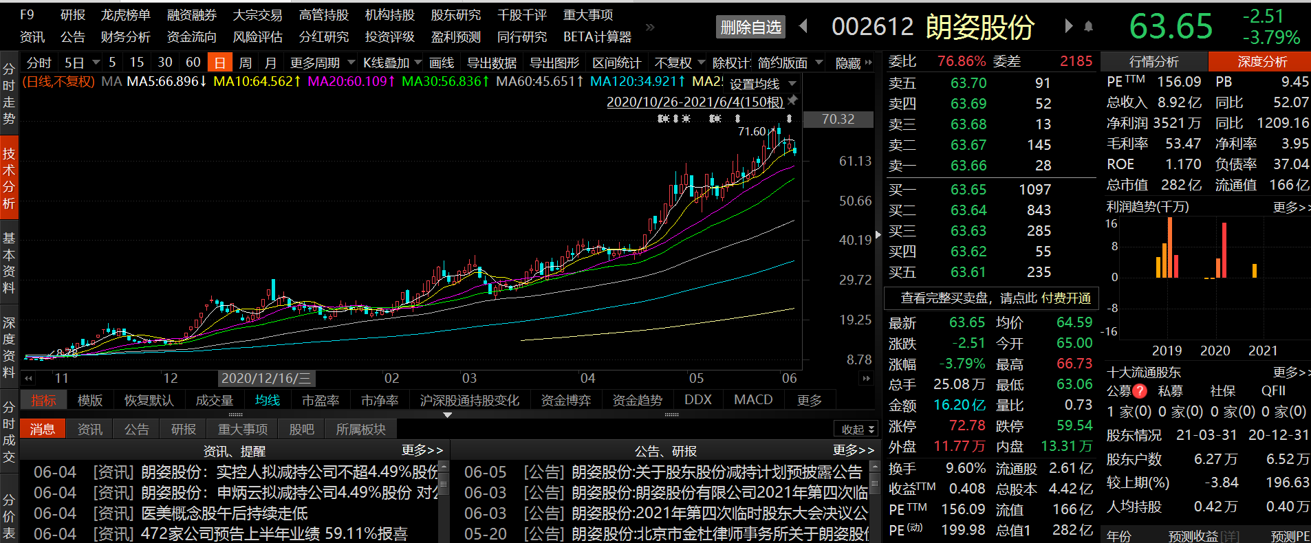Switch to 深度分析 tab

(x=1261, y=62)
